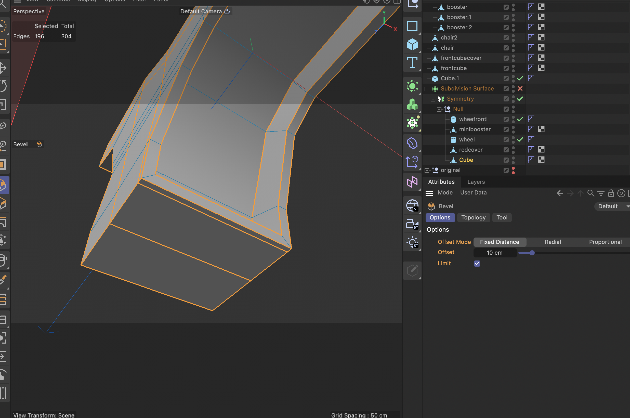The height and width of the screenshot is (418, 630).
Task: Uncheck the Limit checkbox
Action: [x=477, y=263]
